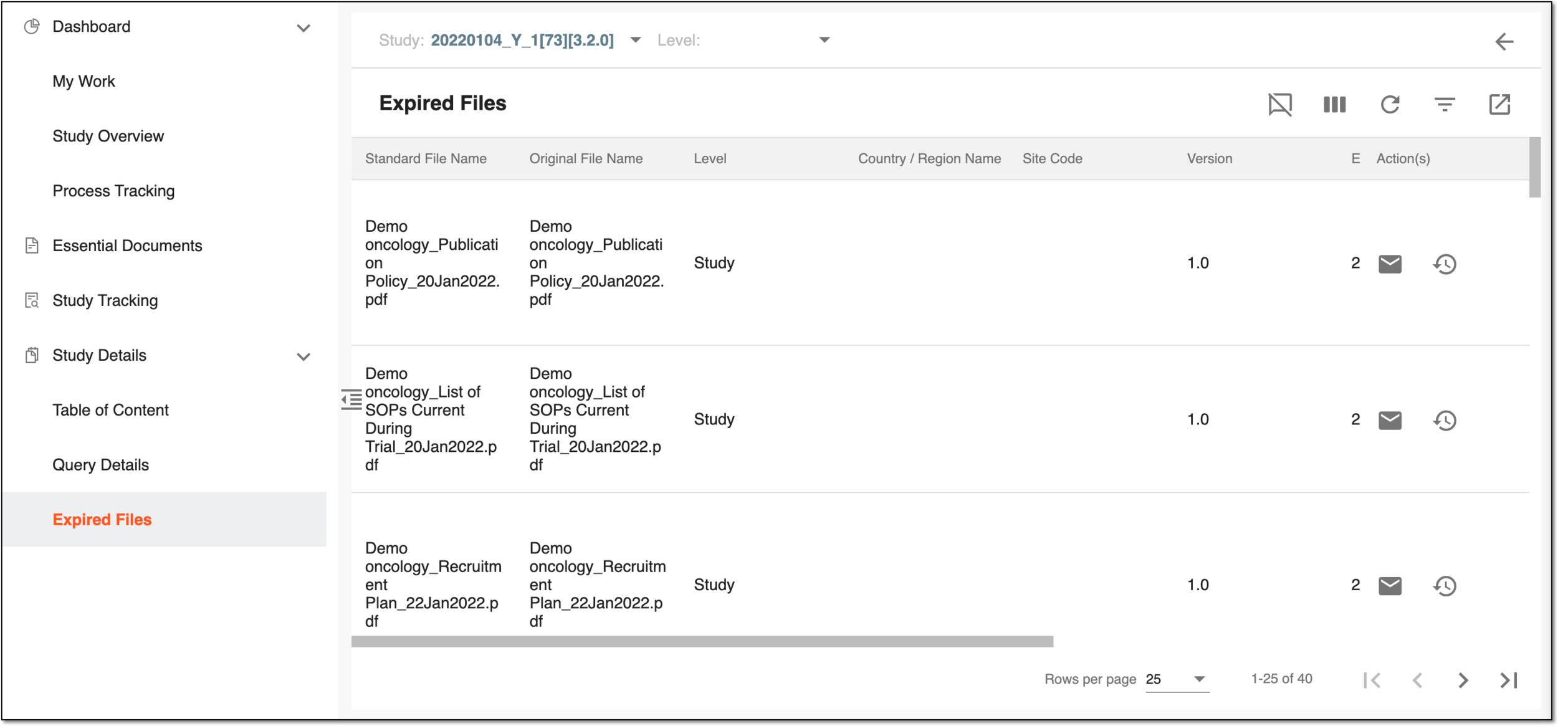
Task: Click the Study Details clipboard icon
Action: [32, 355]
